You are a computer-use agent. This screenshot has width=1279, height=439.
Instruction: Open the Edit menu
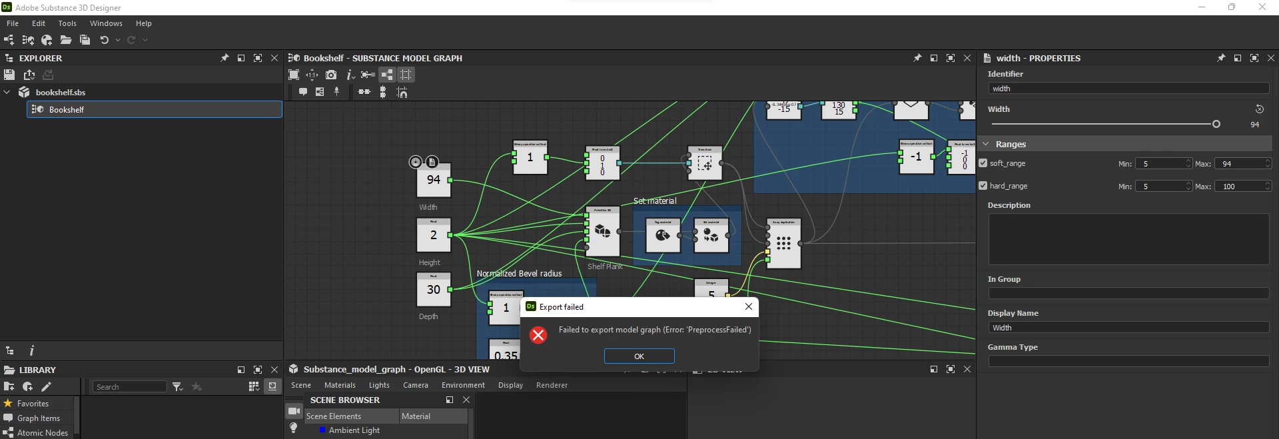point(39,23)
